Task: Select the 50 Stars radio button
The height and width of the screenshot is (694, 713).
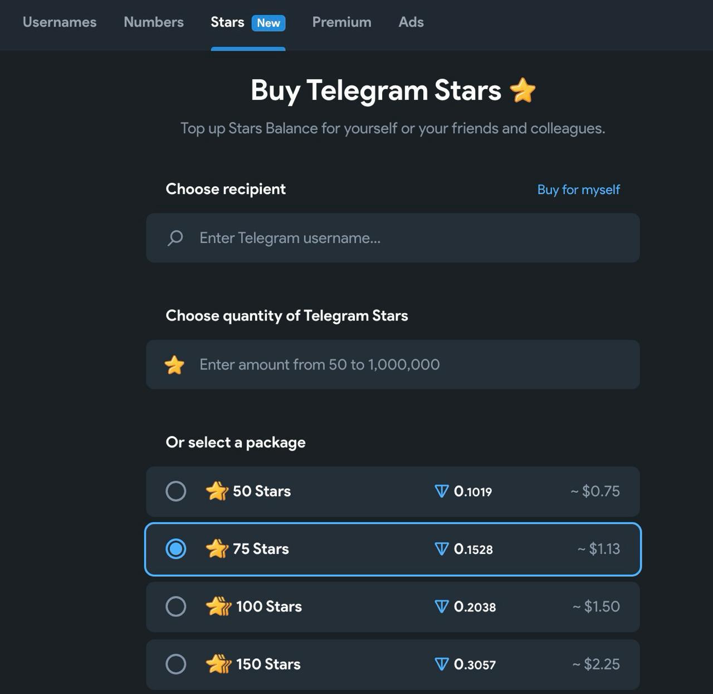Action: click(176, 491)
